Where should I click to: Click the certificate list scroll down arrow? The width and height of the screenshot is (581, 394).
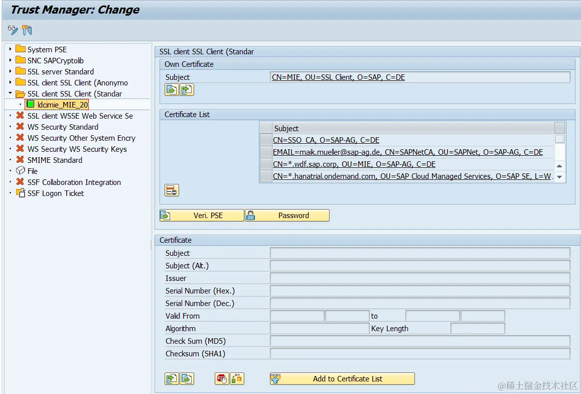559,177
